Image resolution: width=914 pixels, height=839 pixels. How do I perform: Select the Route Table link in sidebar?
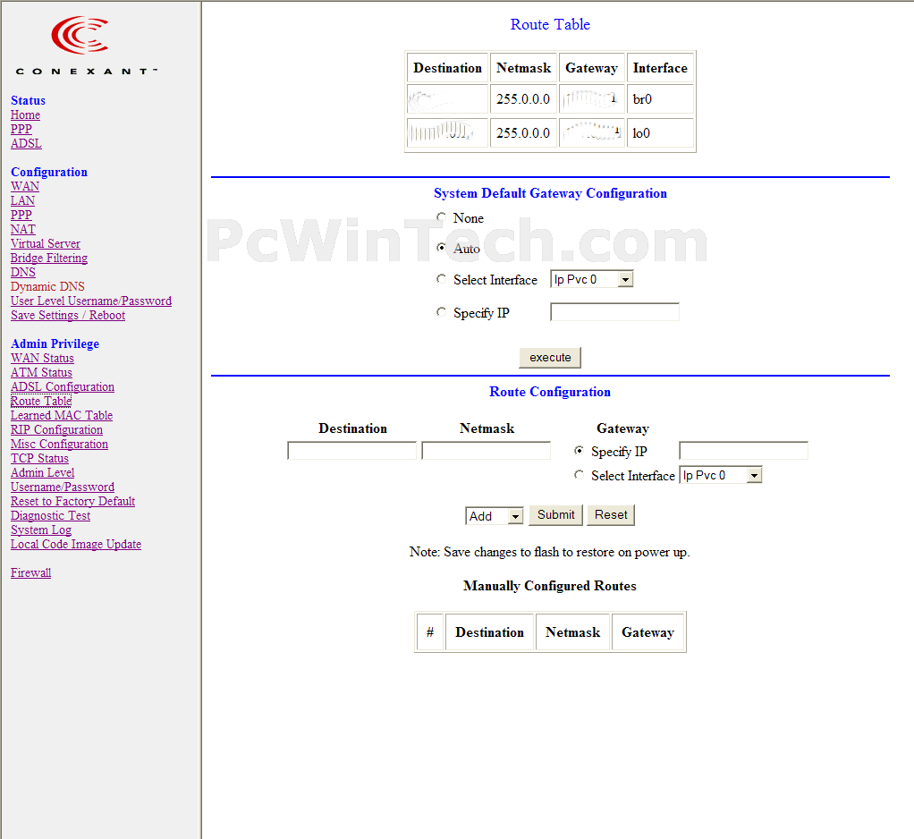(41, 401)
